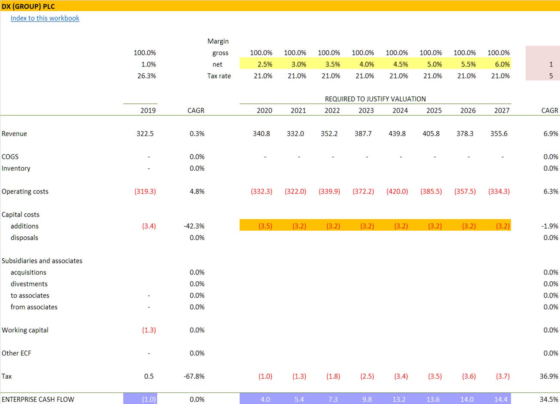
Task: Select the 2027 Revenue value 355.6
Action: click(x=499, y=134)
